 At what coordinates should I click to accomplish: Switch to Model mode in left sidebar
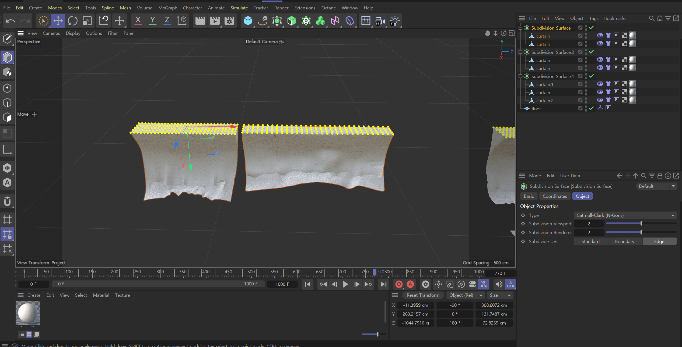click(x=7, y=57)
